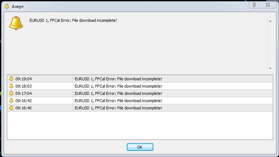279x157 pixels.
Task: Close the Алерт dialog window
Action: pos(268,5)
